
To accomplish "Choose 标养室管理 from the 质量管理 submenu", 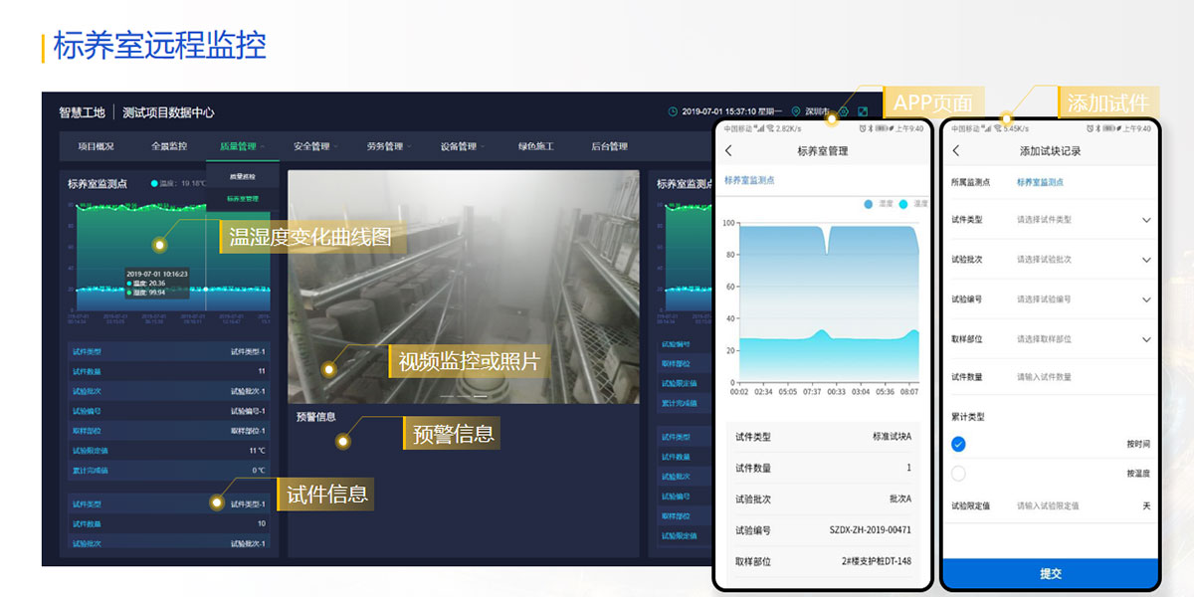I will 242,198.
